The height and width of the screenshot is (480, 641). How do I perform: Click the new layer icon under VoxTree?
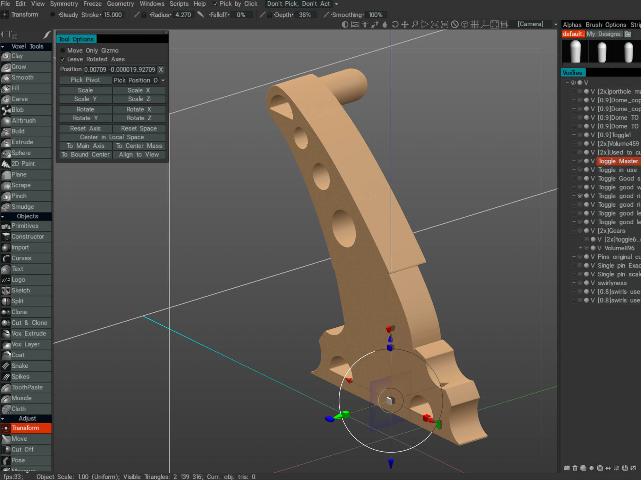click(x=567, y=468)
